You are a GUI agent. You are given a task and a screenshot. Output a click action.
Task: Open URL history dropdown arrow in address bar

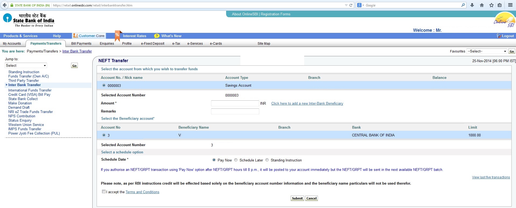[x=346, y=5]
